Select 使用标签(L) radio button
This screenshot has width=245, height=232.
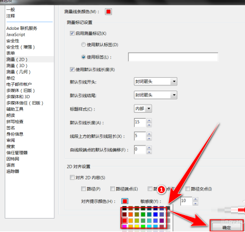[x=83, y=57]
